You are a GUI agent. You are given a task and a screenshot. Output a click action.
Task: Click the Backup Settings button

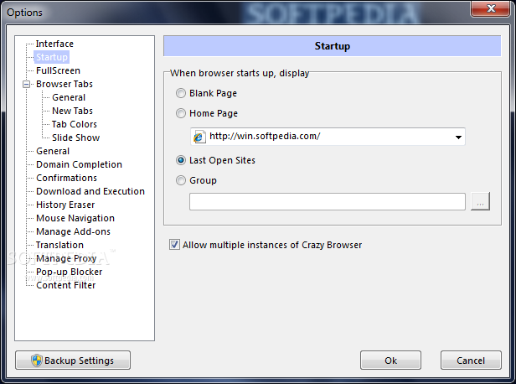[73, 361]
